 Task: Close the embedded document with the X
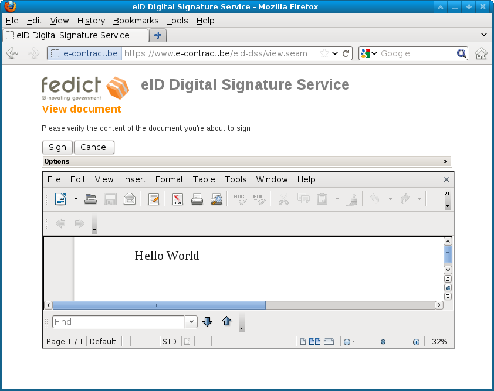pyautogui.click(x=446, y=179)
